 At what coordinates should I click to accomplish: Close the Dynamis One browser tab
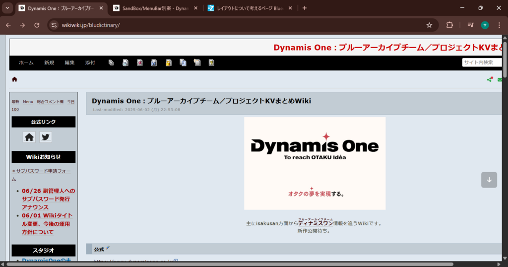[101, 8]
